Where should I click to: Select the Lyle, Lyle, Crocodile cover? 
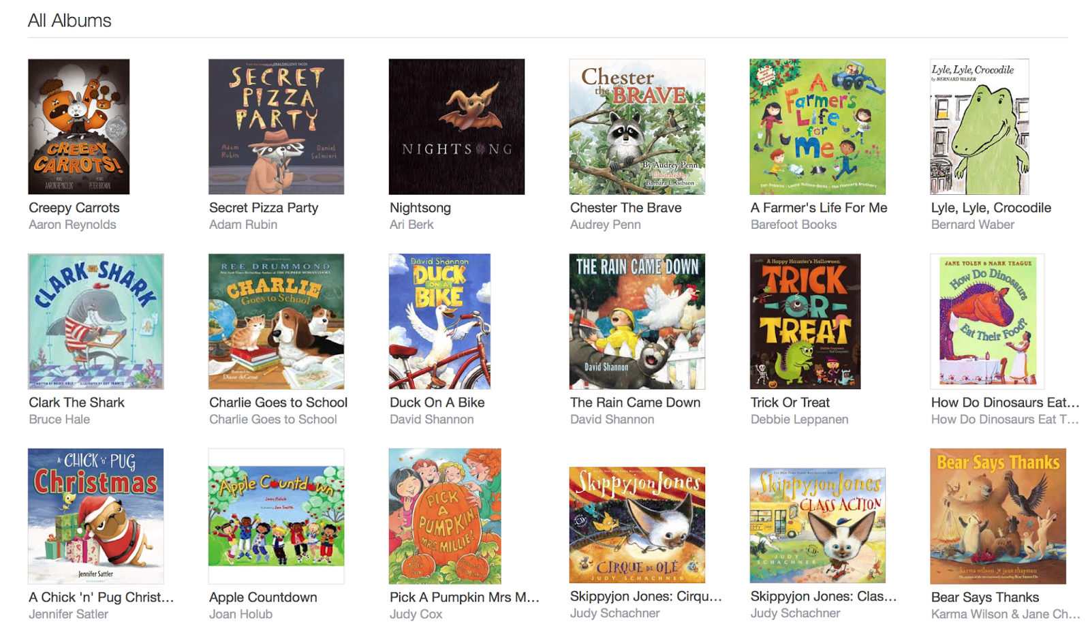pyautogui.click(x=980, y=127)
